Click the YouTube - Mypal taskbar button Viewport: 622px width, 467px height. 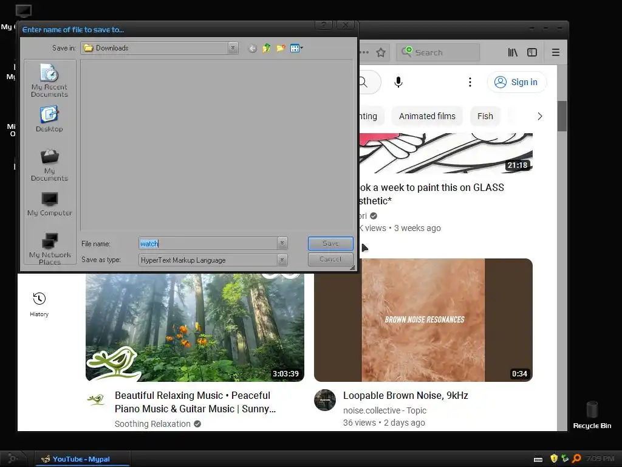click(82, 459)
